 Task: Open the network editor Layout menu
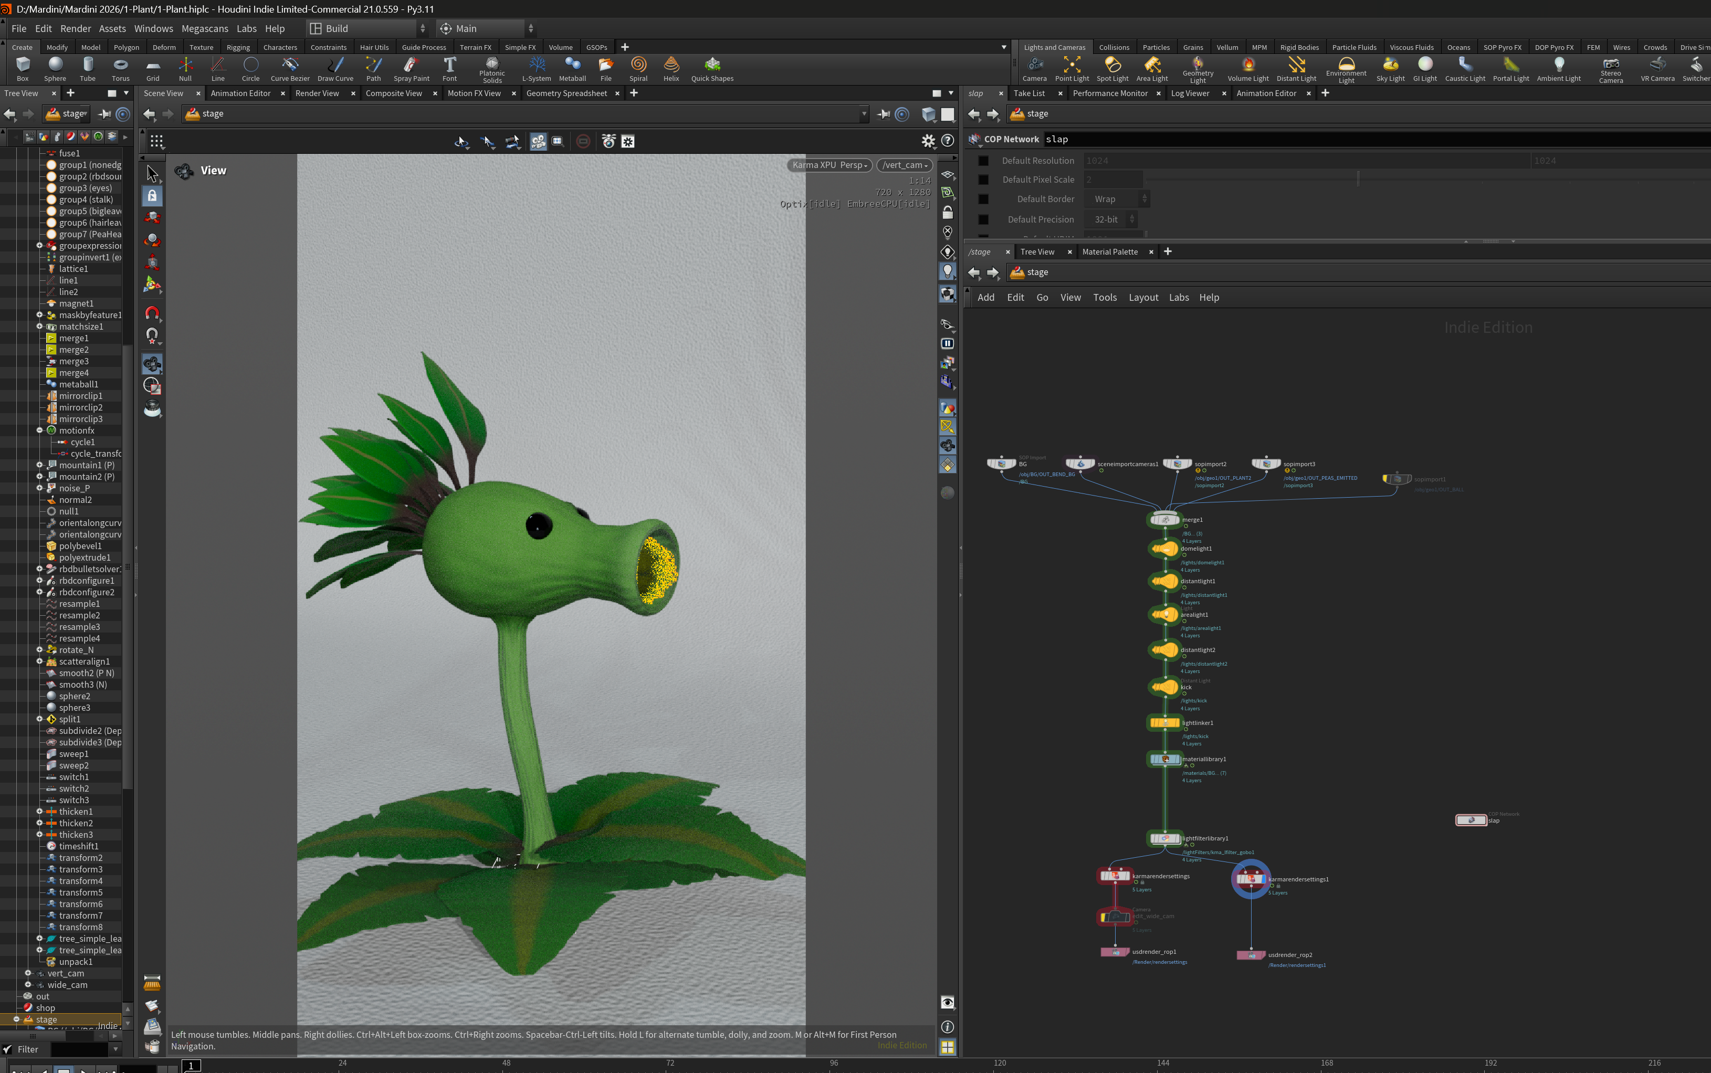(x=1143, y=298)
